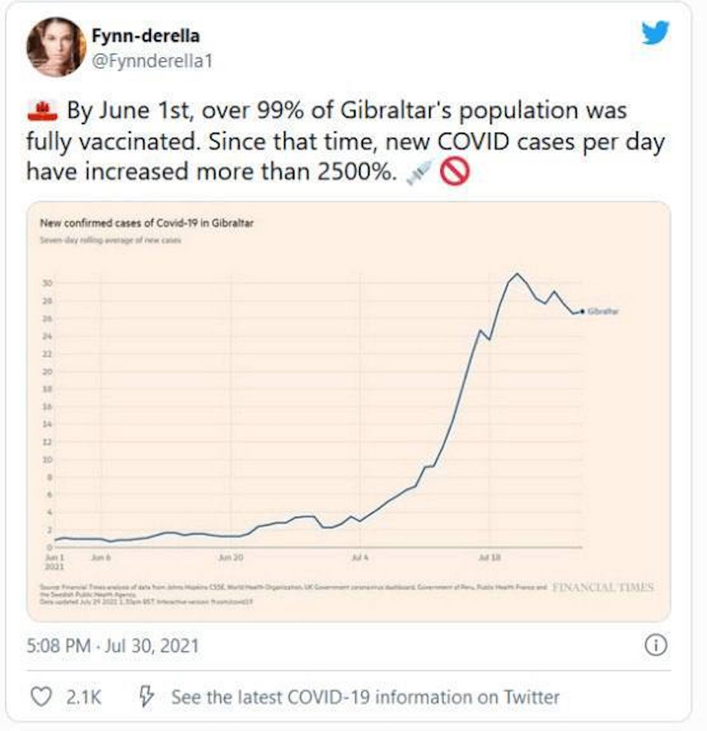Click the red prohibited sign emoji

pos(454,171)
